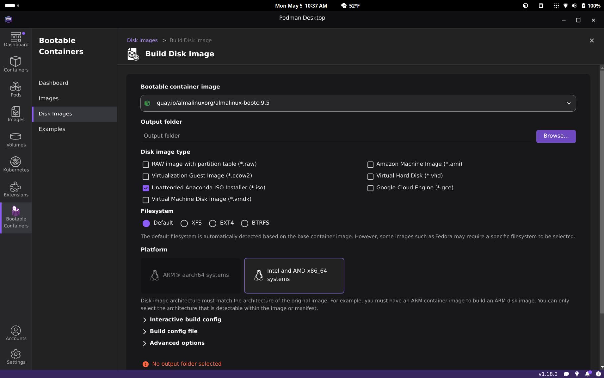604x378 pixels.
Task: Open the notifications bell in status bar
Action: [588, 374]
